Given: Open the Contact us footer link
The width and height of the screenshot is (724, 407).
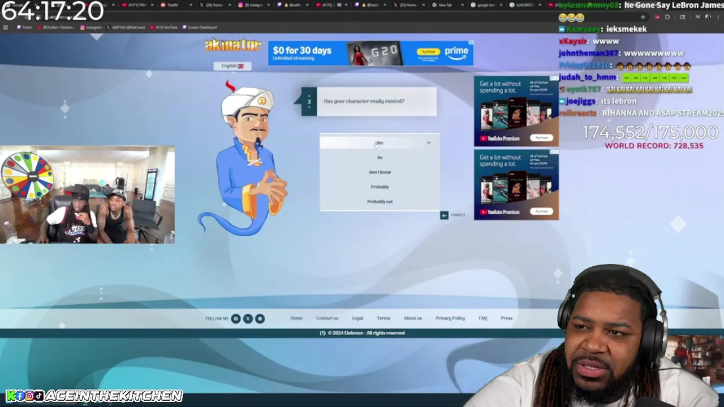Looking at the screenshot, I should click(327, 318).
